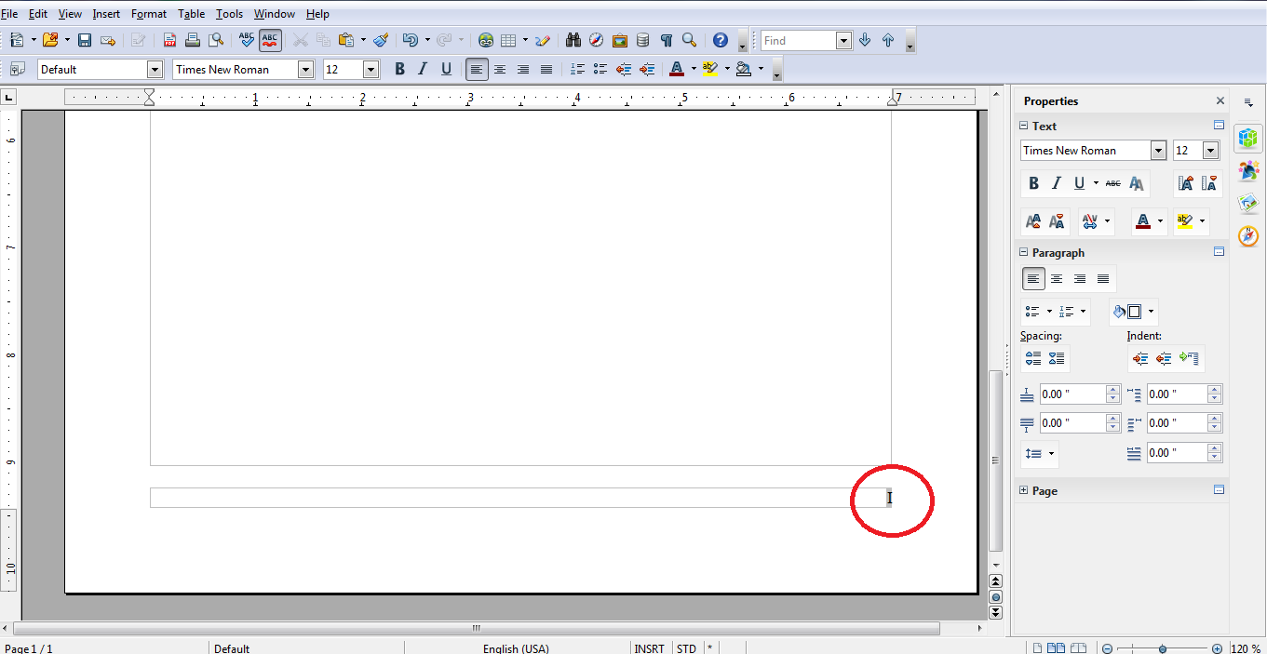This screenshot has width=1267, height=654.
Task: Select center paragraph alignment
Action: pyautogui.click(x=500, y=69)
